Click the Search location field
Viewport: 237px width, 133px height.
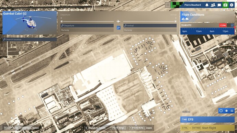tap(30, 39)
